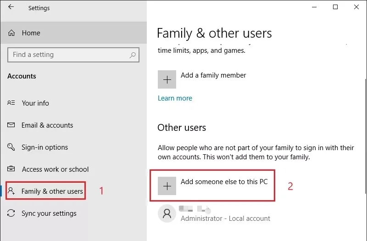
Task: Click the Access work or school briefcase icon
Action: 11,168
